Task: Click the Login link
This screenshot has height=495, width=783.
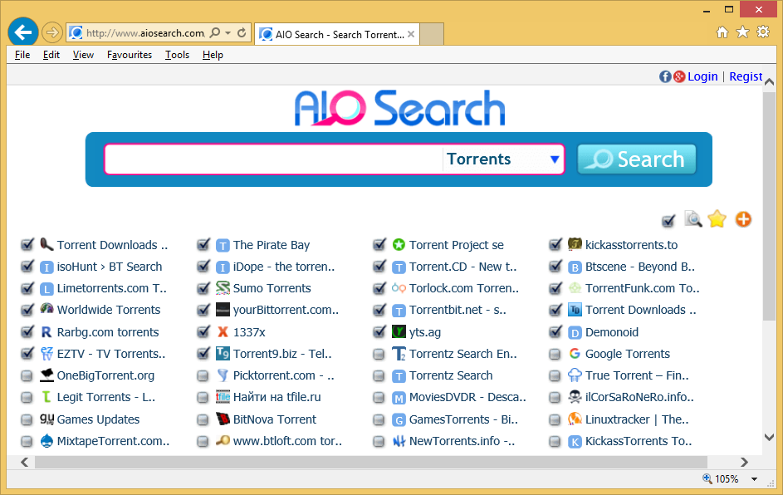Action: 702,76
